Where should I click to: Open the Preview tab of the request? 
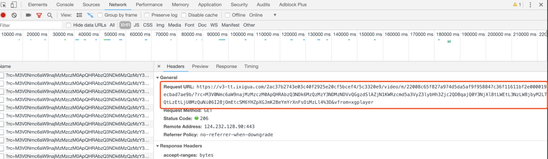point(200,66)
